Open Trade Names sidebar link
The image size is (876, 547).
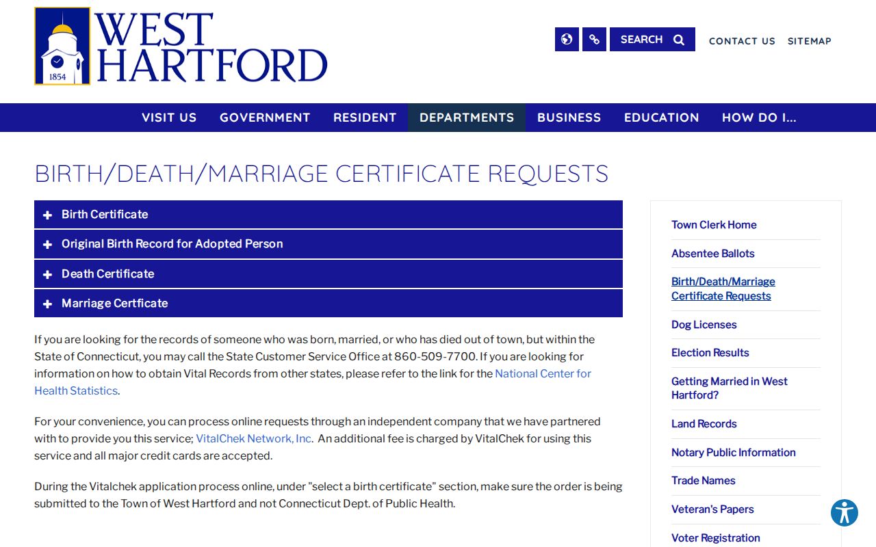click(x=703, y=481)
